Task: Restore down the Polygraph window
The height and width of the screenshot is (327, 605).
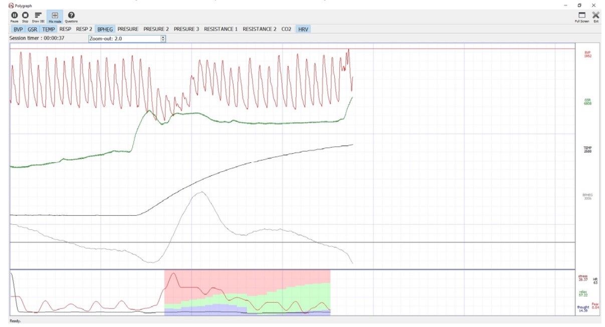Action: click(580, 5)
